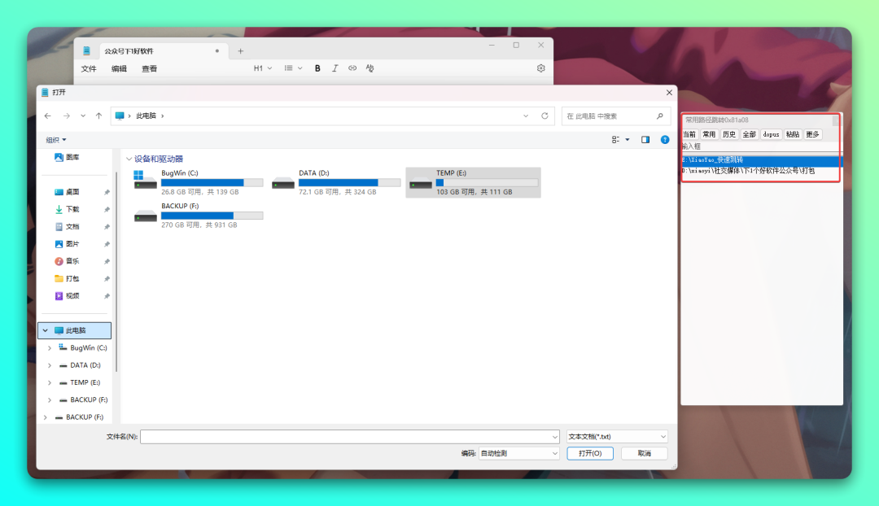Image resolution: width=879 pixels, height=506 pixels.
Task: Open Notepad settings gear icon
Action: pos(540,68)
